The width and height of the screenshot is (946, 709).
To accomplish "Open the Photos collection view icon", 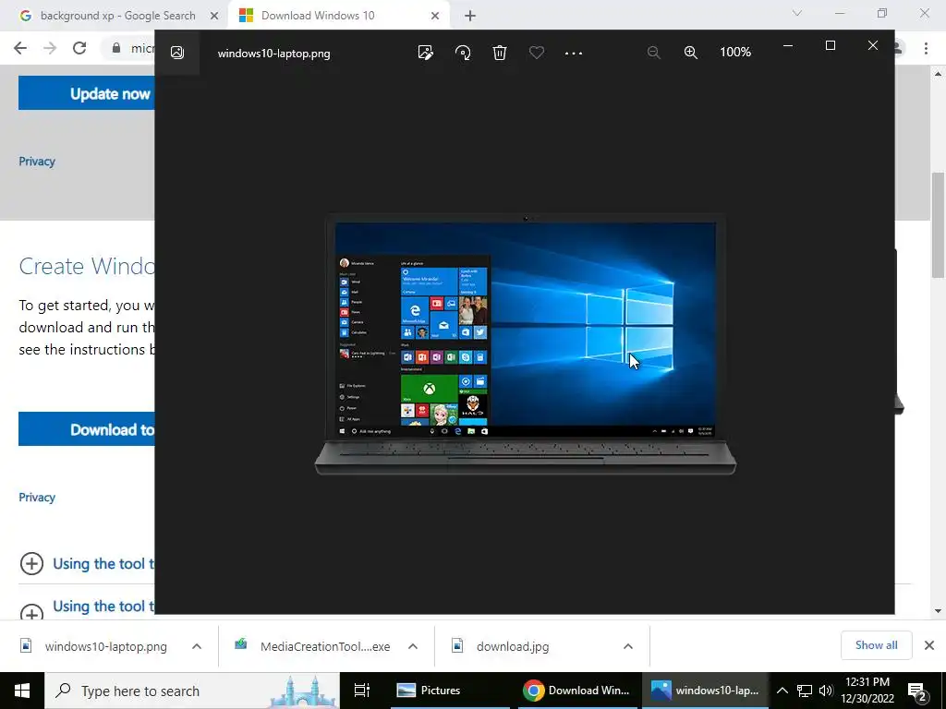I will point(176,53).
